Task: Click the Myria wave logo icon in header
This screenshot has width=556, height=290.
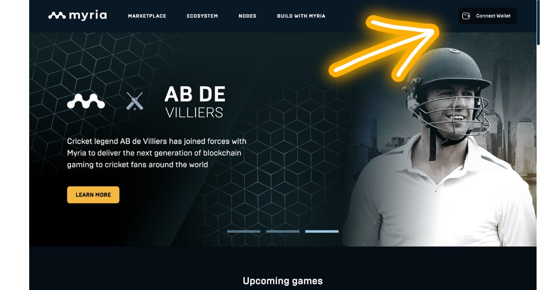Action: pos(57,16)
